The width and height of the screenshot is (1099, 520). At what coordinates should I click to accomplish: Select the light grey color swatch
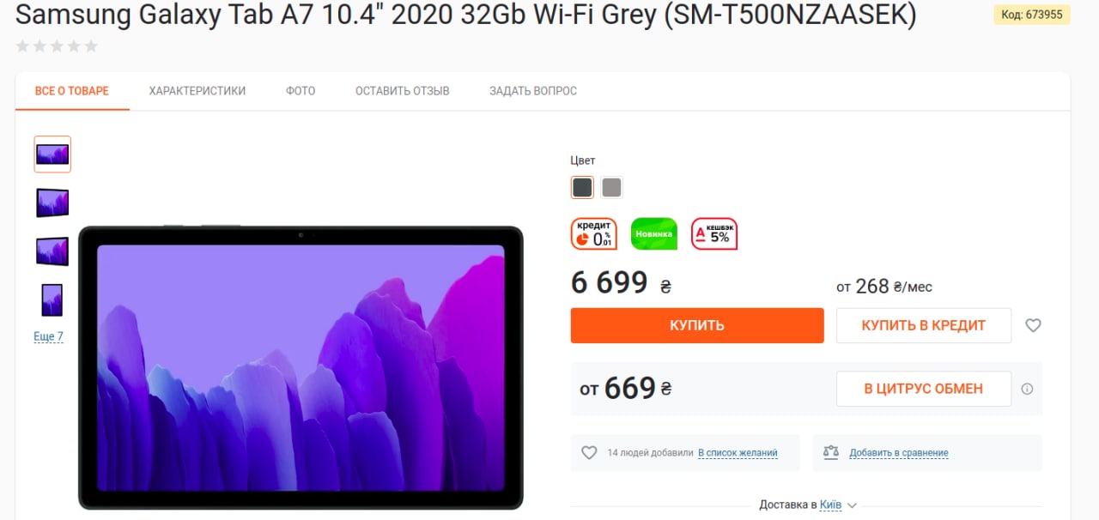(x=611, y=187)
